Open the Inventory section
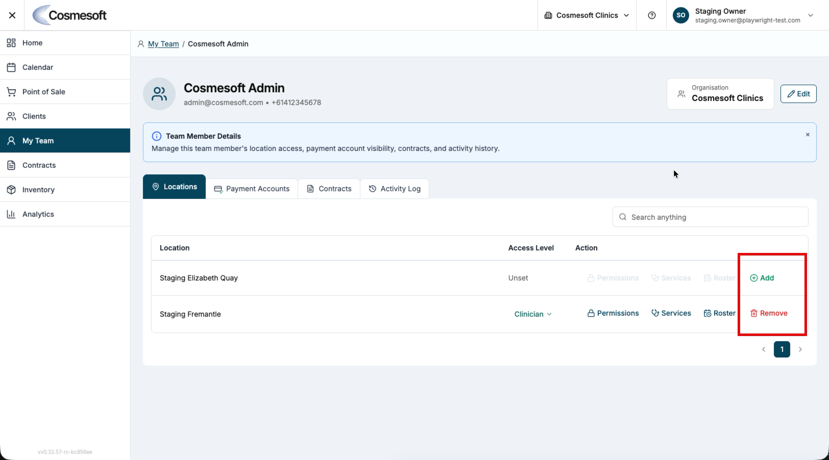 tap(65, 190)
